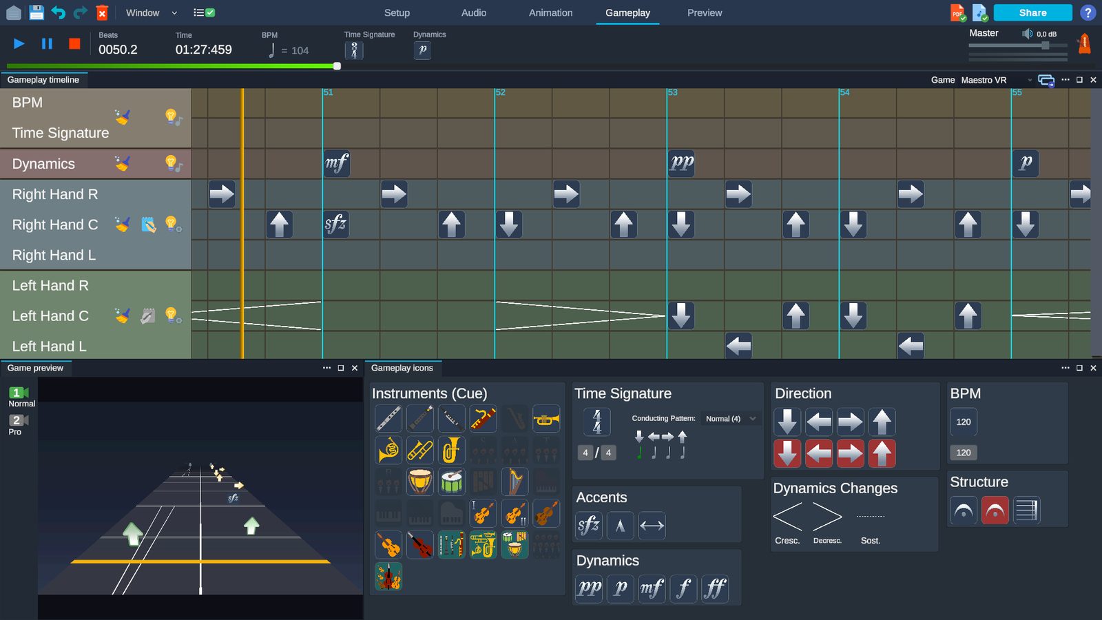Open the Gameplay timeline panel options menu

pos(1065,80)
